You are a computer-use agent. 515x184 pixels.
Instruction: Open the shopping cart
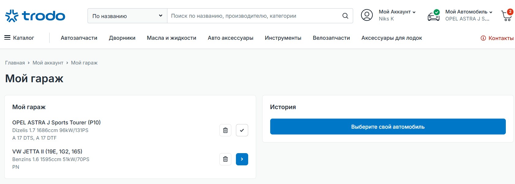(x=506, y=16)
